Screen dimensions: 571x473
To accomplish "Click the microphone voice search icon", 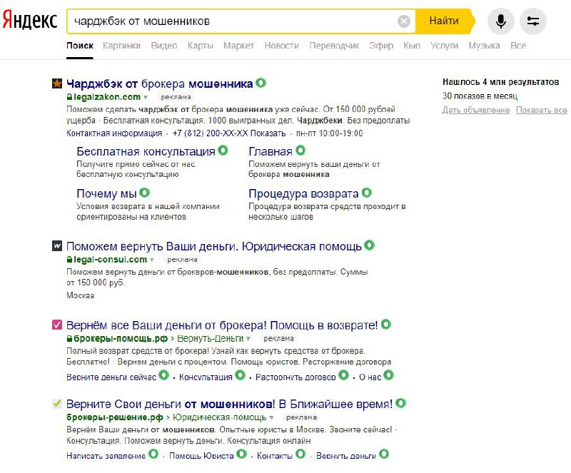I will click(500, 21).
